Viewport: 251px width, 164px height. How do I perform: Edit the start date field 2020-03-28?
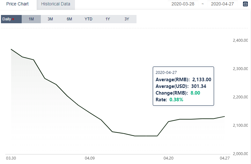click(183, 4)
